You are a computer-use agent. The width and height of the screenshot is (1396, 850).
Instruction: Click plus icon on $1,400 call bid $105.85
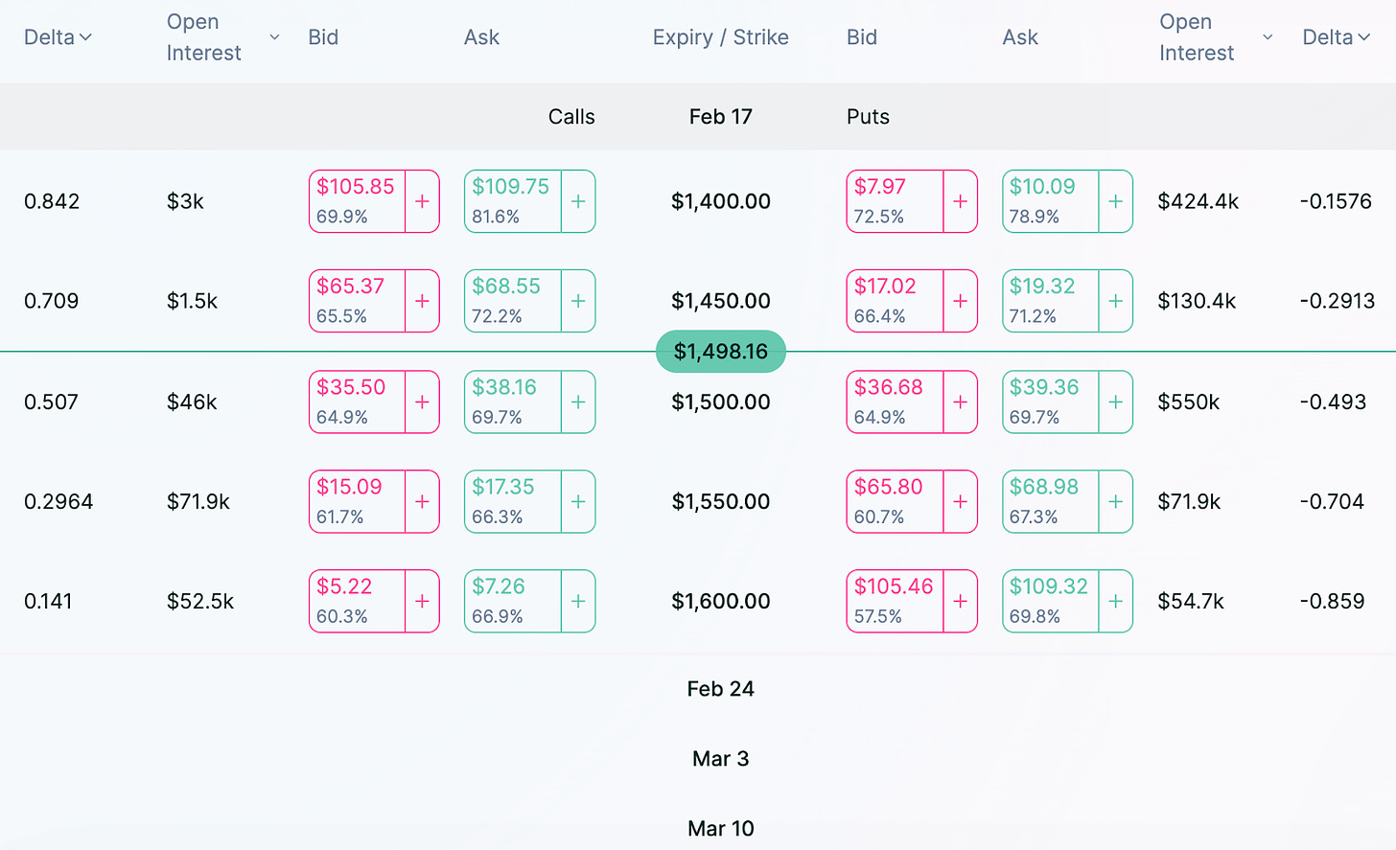coord(422,201)
